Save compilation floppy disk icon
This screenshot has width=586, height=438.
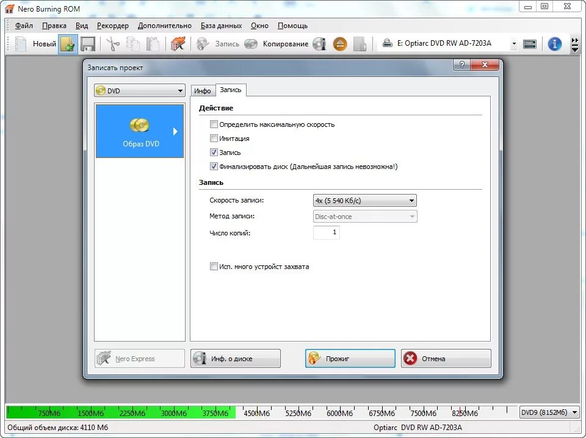88,44
